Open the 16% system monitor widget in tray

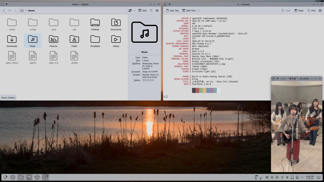pyautogui.click(x=261, y=177)
